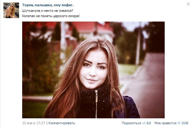Click the vertical separator before 'Комментировать'
The width and height of the screenshot is (195, 128).
(47, 123)
